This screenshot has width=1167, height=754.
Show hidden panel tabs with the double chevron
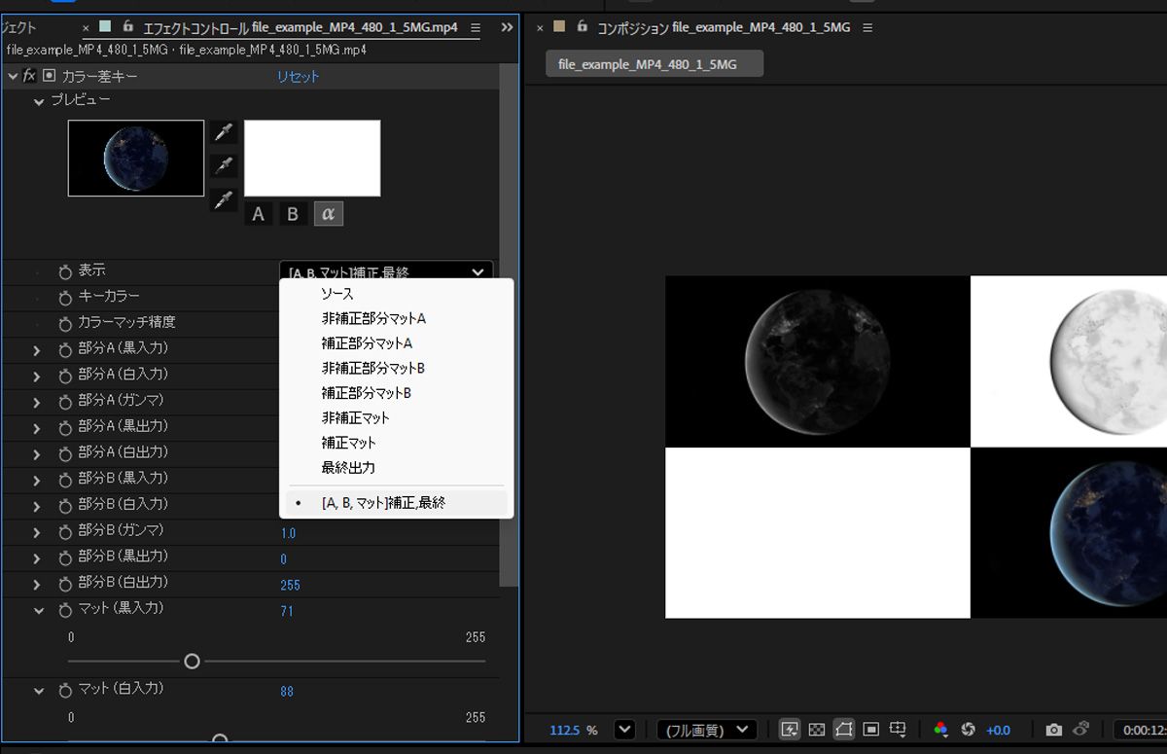tap(507, 27)
